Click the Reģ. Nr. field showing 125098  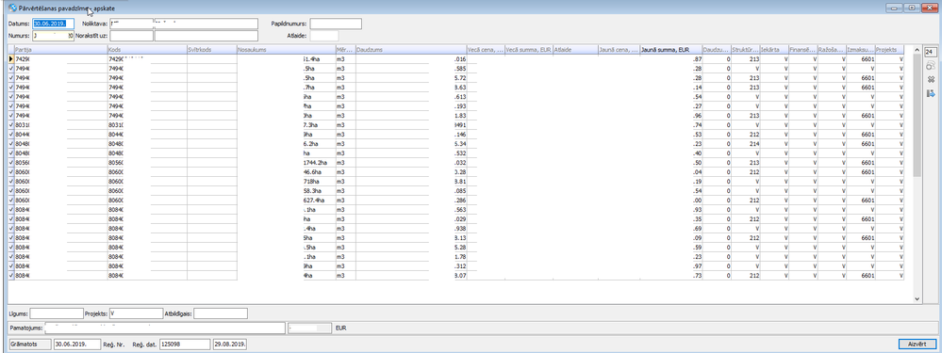(x=185, y=344)
